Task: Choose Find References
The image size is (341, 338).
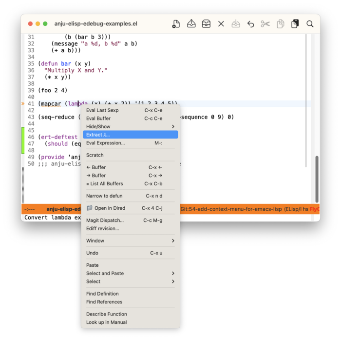Action: coord(131,302)
